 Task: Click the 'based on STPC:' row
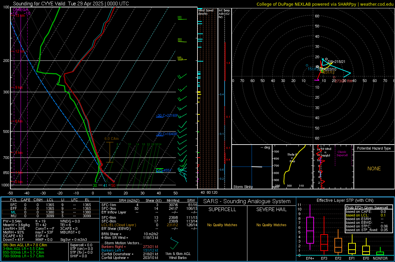(367, 226)
